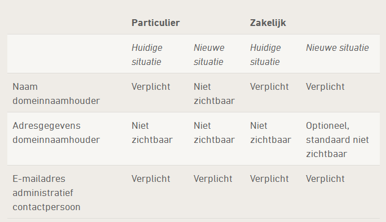This screenshot has height=222, width=386.
Task: Click Niet zichtbaar in Naam row
Action: coord(214,94)
